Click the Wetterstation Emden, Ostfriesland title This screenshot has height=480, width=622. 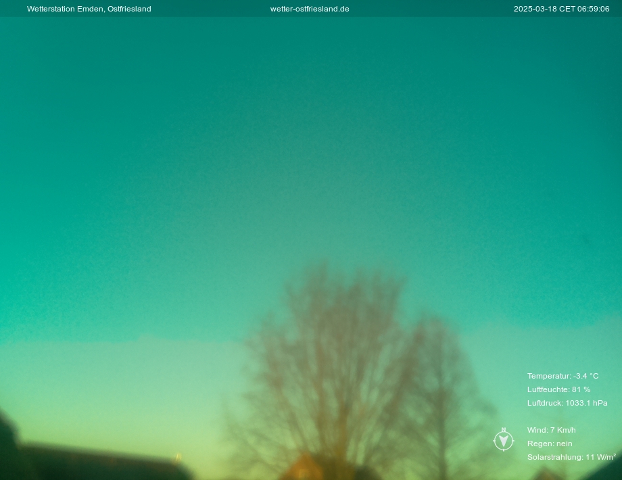89,9
